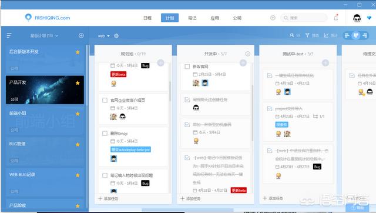Switch to the right-aligned timeline view icon

coord(365,35)
